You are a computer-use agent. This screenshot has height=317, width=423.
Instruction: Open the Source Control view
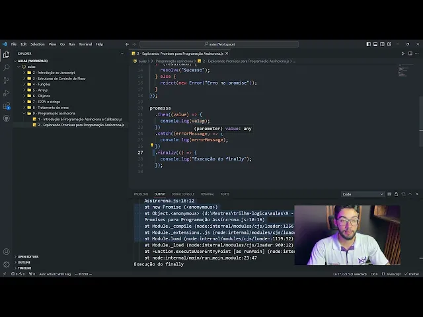point(6,81)
